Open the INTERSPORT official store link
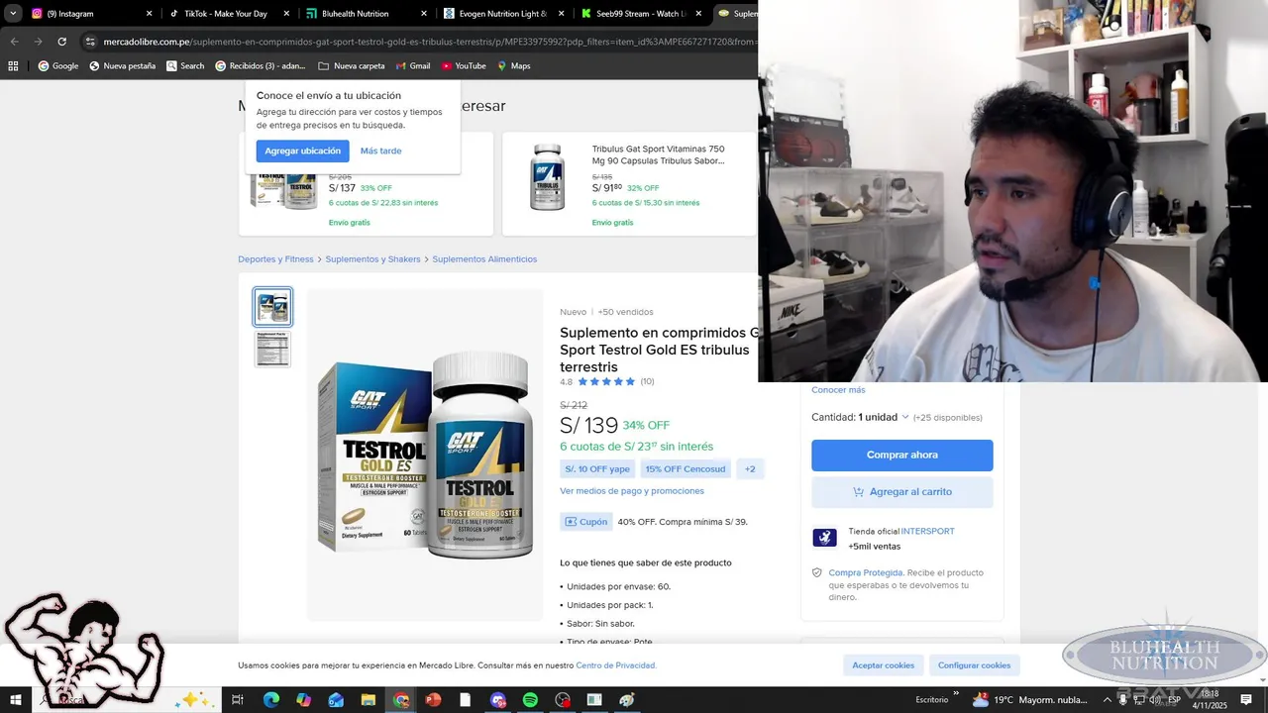The height and width of the screenshot is (713, 1268). pos(928,532)
